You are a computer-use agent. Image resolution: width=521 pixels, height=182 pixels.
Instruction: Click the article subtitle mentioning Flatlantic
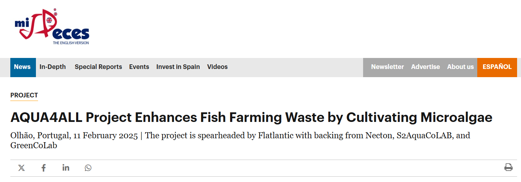[x=240, y=140]
